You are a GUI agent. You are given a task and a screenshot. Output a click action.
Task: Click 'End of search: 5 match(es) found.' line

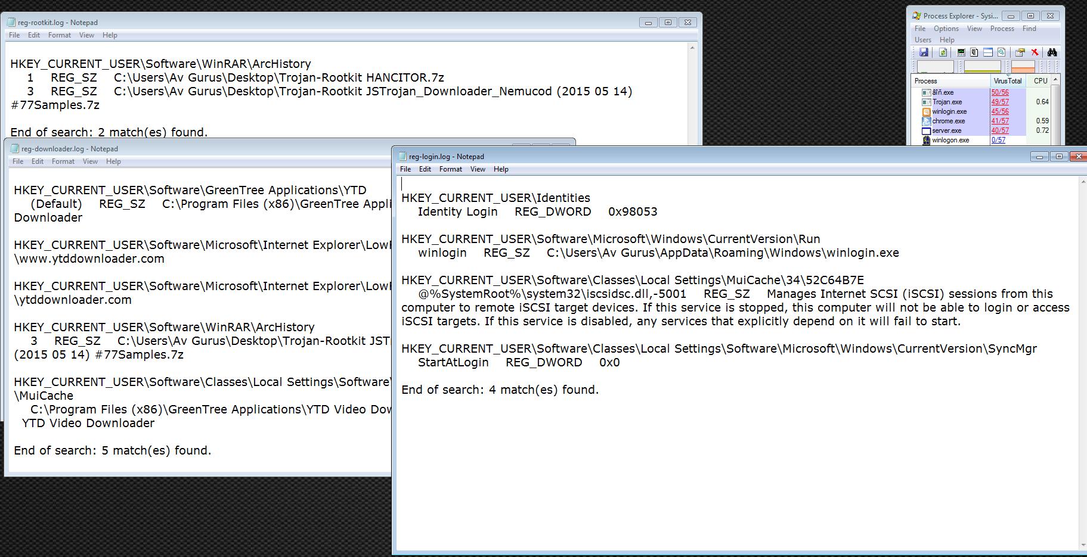coord(113,450)
